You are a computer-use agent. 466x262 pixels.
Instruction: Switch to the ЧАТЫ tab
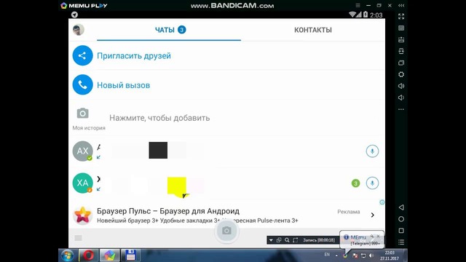169,30
